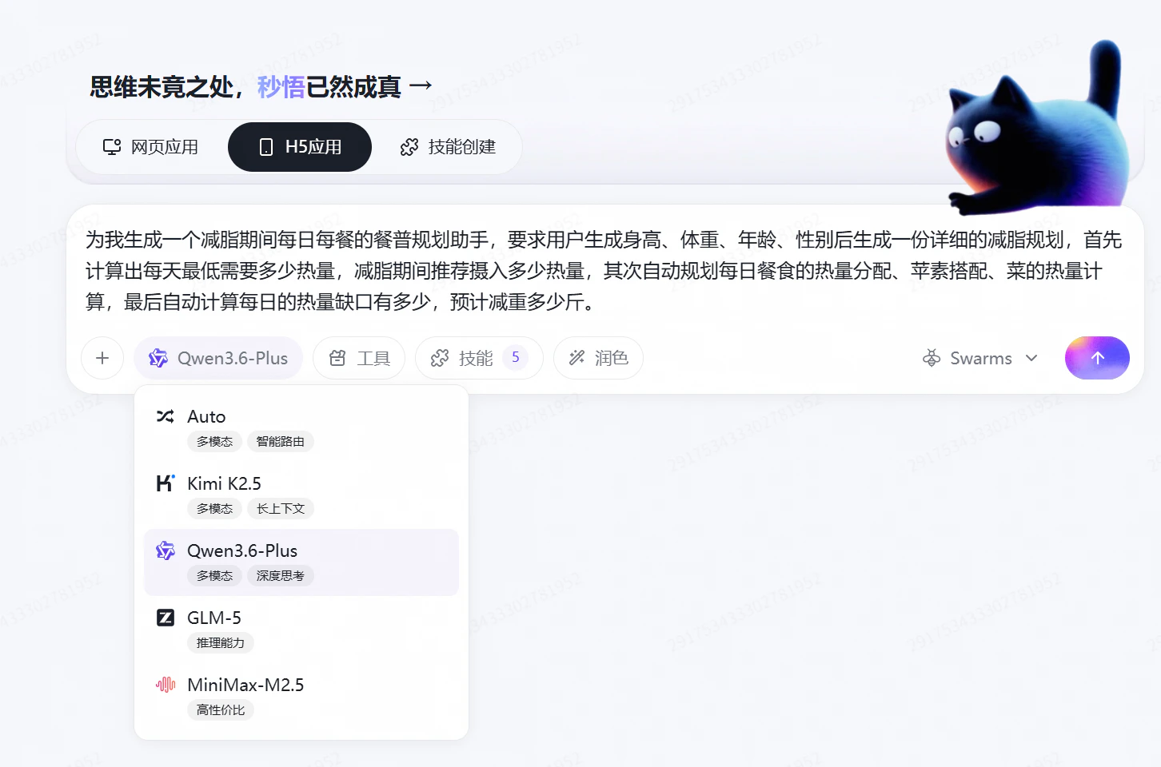The image size is (1161, 767).
Task: Click inside the prompt text area
Action: pos(604,271)
